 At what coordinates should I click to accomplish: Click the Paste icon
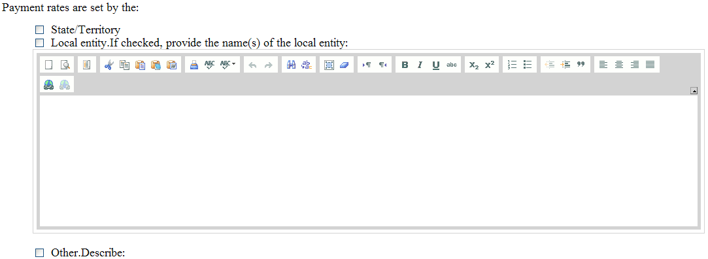(140, 65)
